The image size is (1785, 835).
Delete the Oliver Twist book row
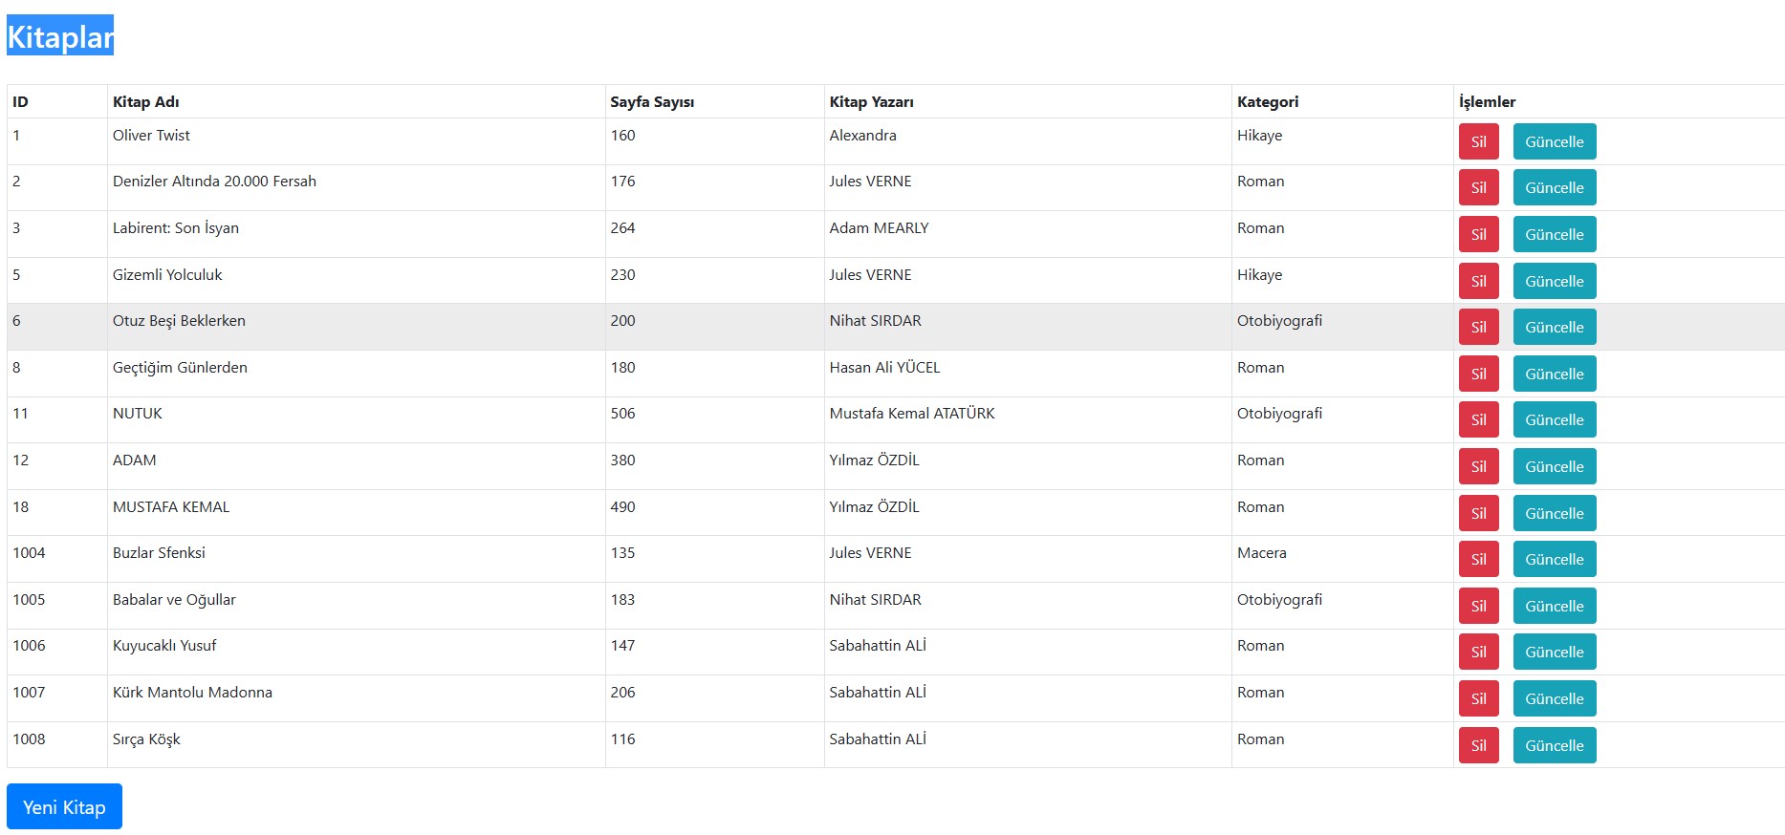(x=1478, y=142)
